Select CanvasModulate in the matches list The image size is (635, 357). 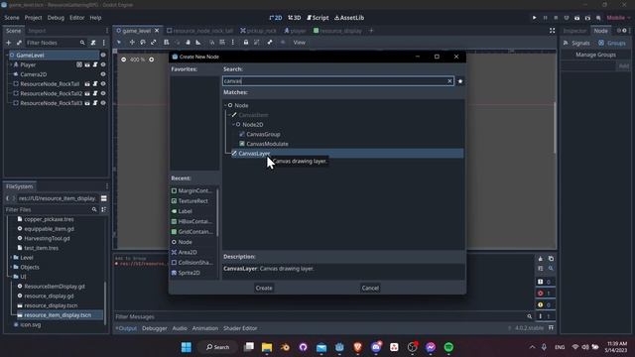(x=267, y=144)
